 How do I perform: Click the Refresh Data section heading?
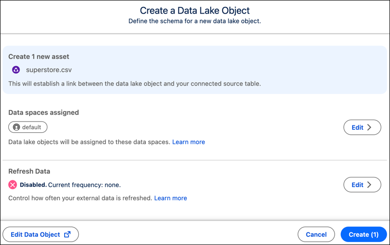click(x=29, y=171)
